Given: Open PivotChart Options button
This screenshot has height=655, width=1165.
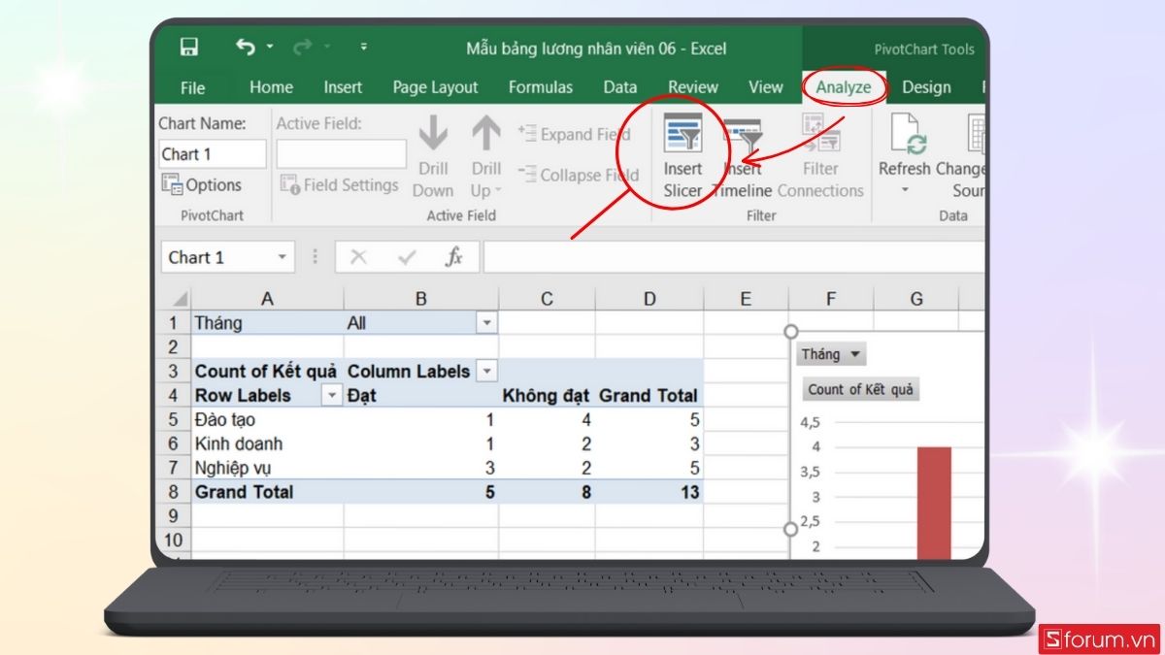Looking at the screenshot, I should (202, 184).
